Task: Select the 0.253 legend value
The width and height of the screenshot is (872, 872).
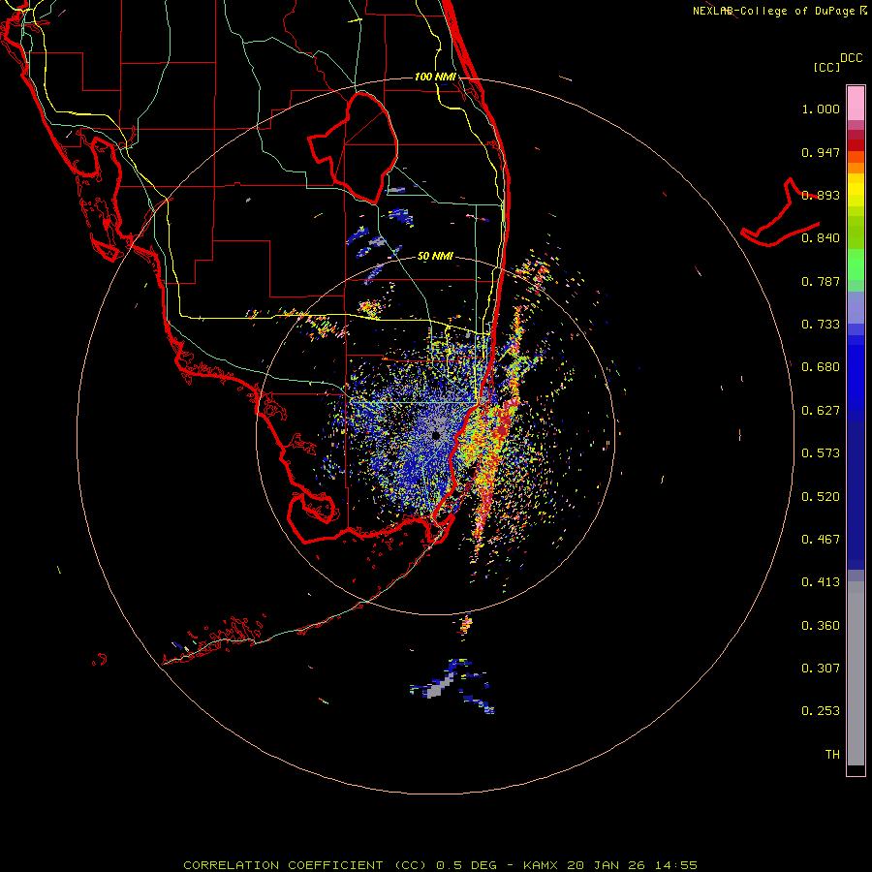Action: pyautogui.click(x=821, y=711)
